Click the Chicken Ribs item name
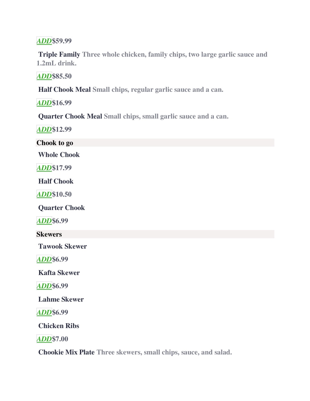The height and width of the screenshot is (401, 310). (59, 326)
